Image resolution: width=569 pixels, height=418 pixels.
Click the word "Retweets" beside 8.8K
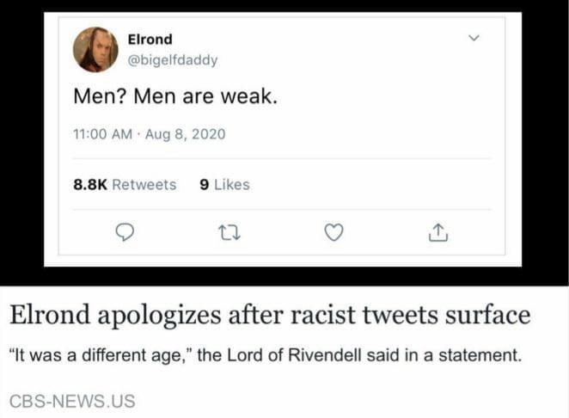144,184
